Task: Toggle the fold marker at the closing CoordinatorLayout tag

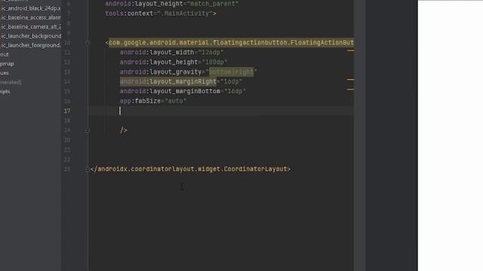Action: [x=88, y=169]
